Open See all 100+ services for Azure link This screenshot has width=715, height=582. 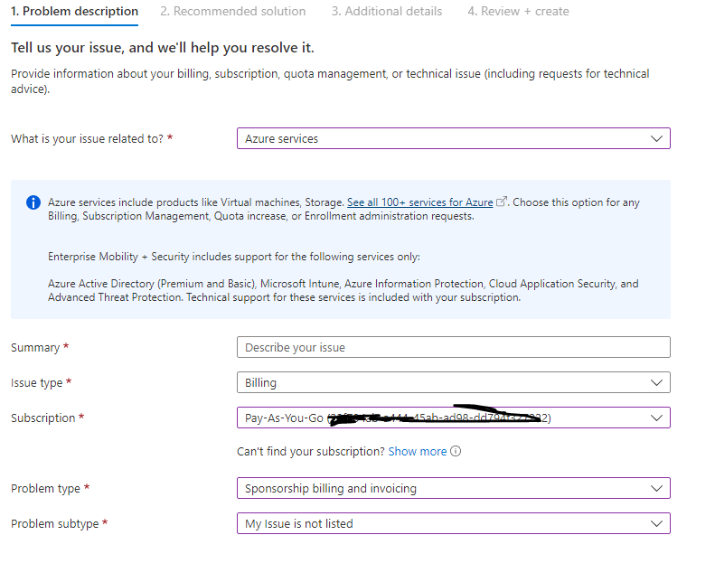(420, 202)
